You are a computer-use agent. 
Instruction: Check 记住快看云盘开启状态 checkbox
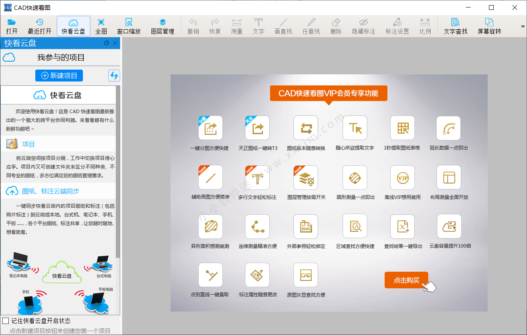click(x=6, y=321)
